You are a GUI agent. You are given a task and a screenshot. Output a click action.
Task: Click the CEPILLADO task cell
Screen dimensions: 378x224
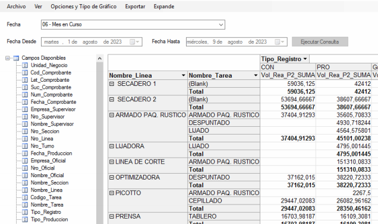point(223,201)
